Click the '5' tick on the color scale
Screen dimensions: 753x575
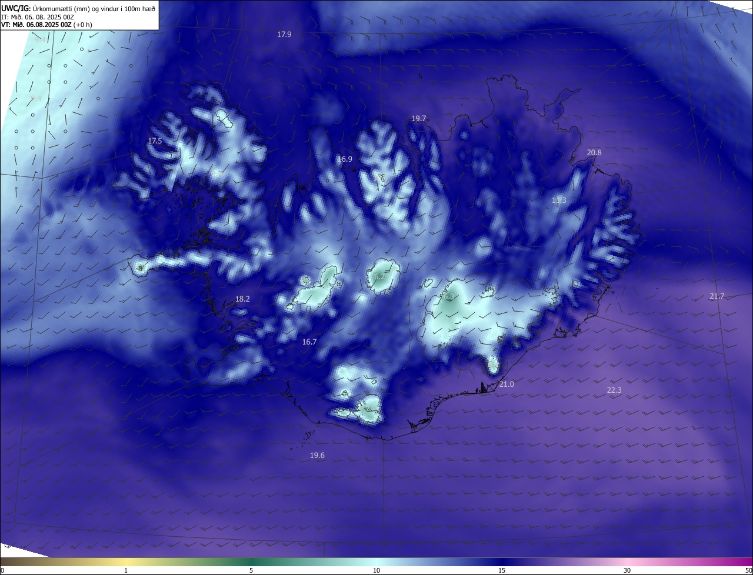tap(251, 571)
